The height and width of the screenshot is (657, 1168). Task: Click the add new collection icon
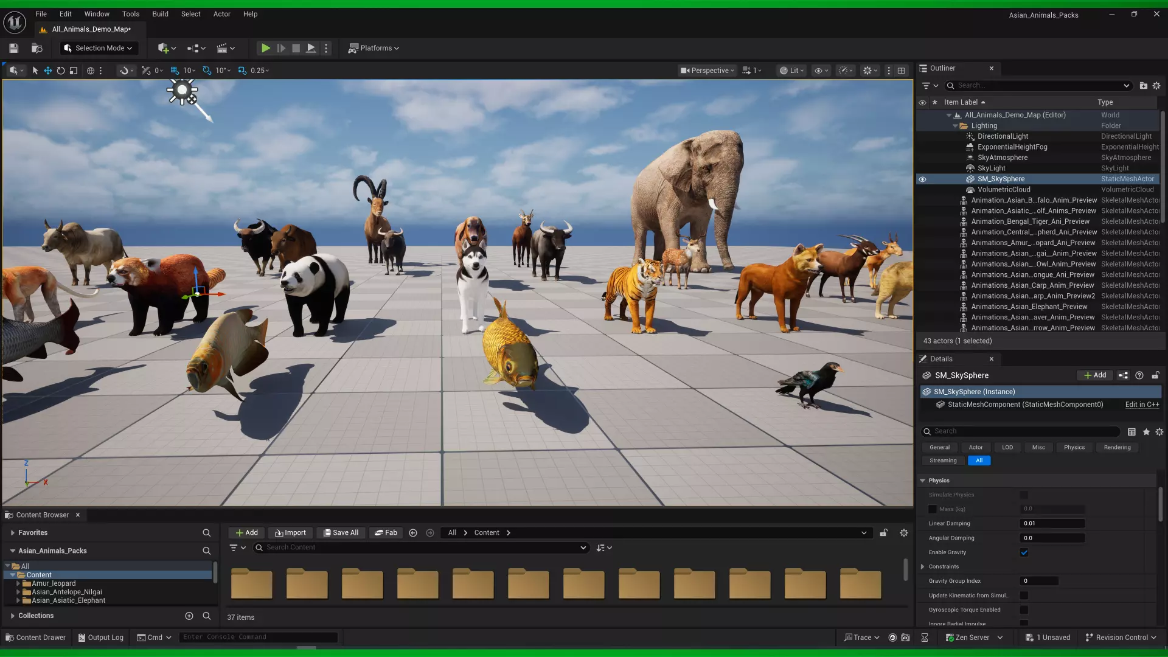pos(189,616)
